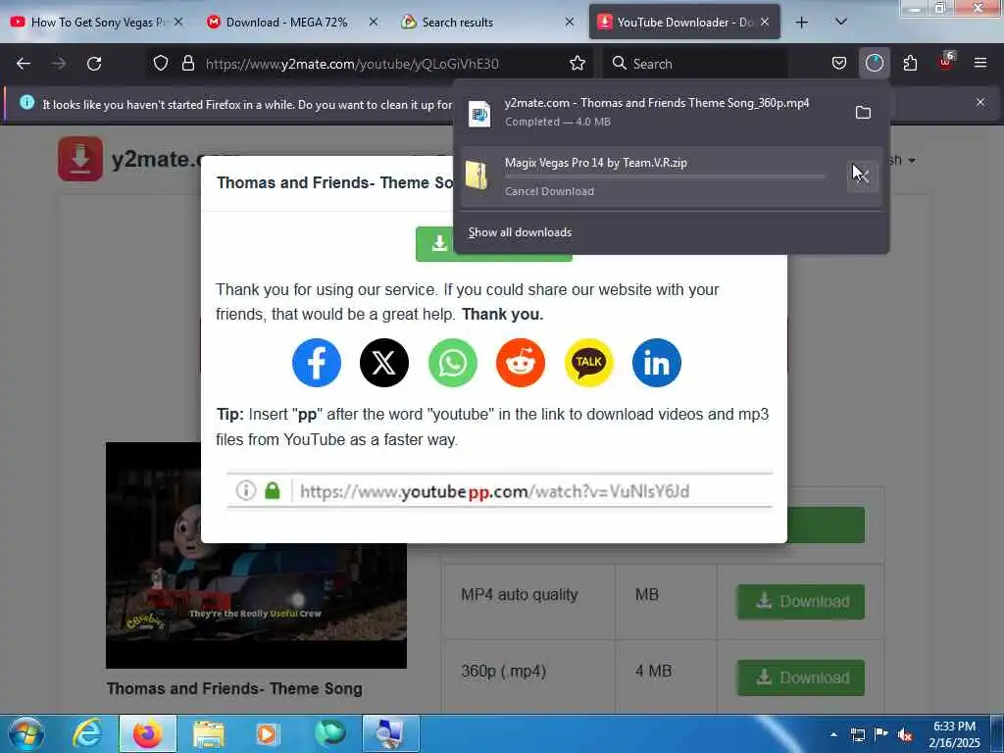The height and width of the screenshot is (753, 1004).
Task: Download the 360p (.mp4) version
Action: (800, 678)
